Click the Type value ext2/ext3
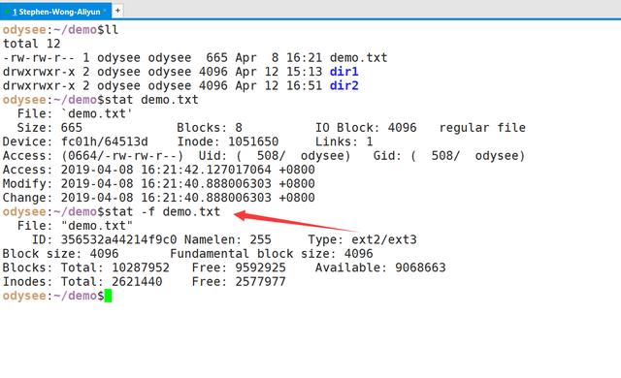This screenshot has height=378, width=621. pyautogui.click(x=384, y=239)
